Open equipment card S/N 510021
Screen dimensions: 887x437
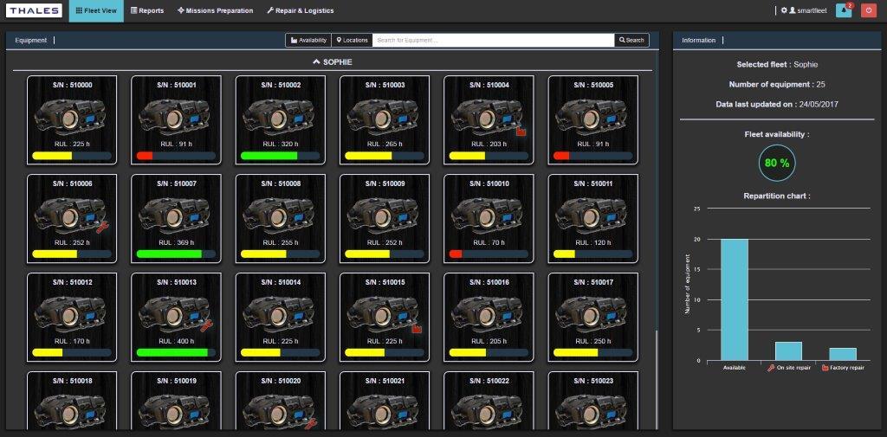385,402
